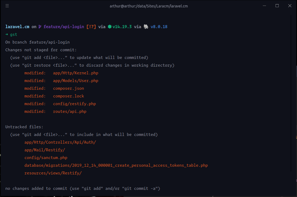
Task: Click the personal_access_tokens migration file path
Action: coord(116,165)
